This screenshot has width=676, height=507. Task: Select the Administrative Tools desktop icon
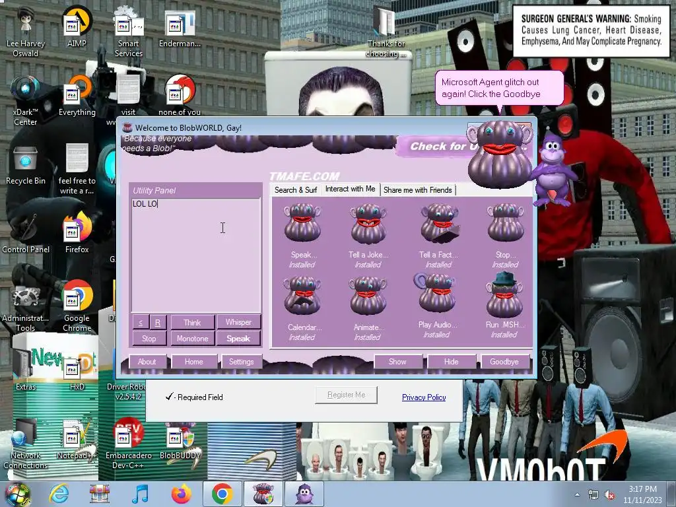(26, 308)
